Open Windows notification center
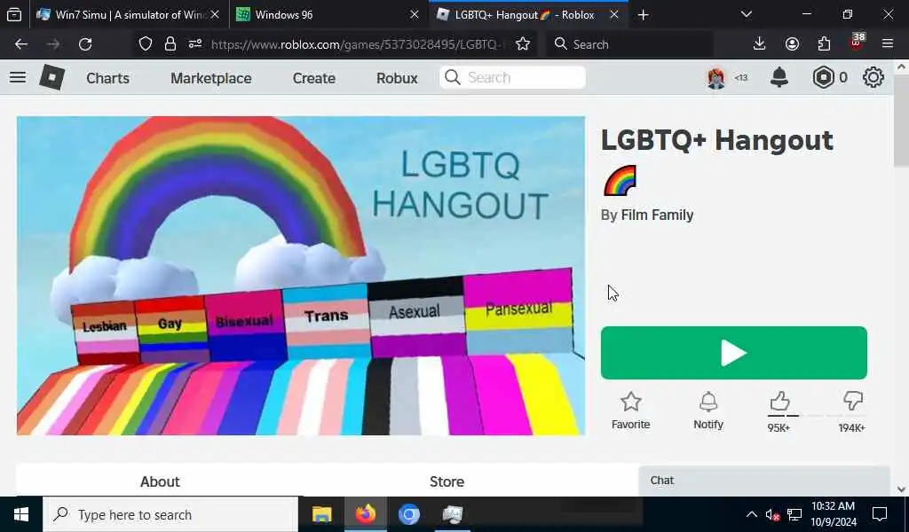 pyautogui.click(x=880, y=514)
